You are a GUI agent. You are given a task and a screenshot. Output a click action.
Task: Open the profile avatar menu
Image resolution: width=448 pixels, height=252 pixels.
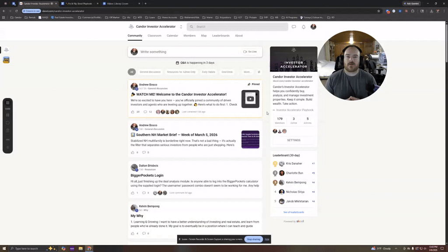click(313, 27)
